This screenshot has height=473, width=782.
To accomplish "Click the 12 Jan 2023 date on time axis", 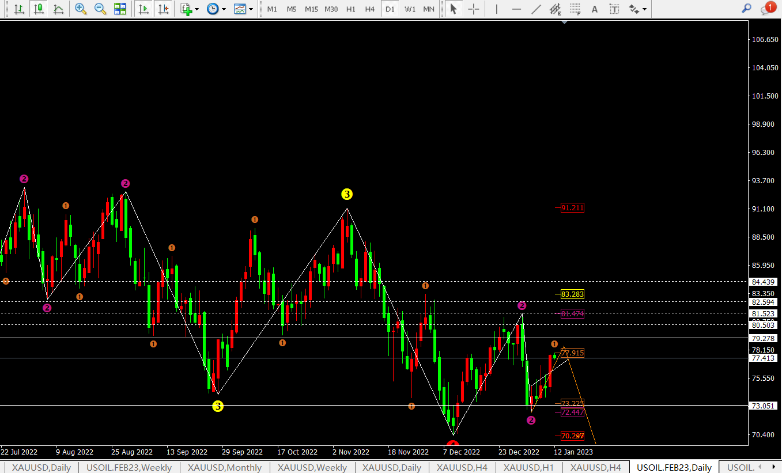I will point(573,452).
